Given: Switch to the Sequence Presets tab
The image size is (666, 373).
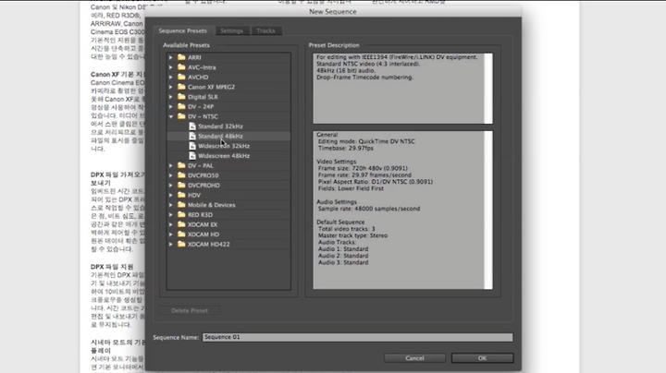Looking at the screenshot, I should (x=182, y=30).
